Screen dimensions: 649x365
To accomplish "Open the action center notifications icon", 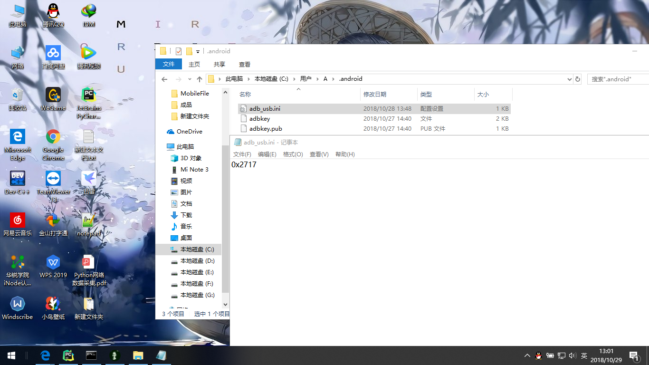I will pyautogui.click(x=634, y=355).
